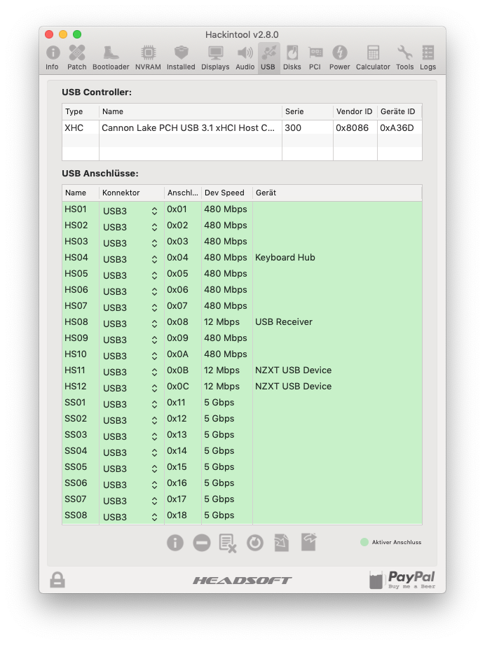Image resolution: width=485 pixels, height=645 pixels.
Task: Click the PayPal Buy me a Beer link
Action: coord(402,580)
